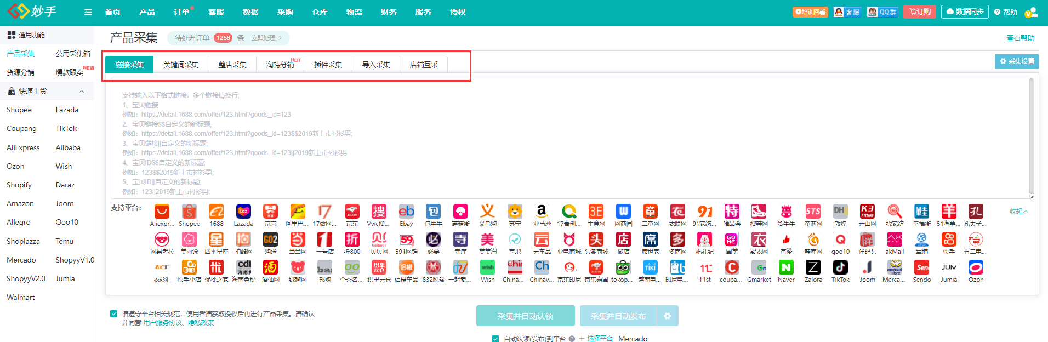
Task: Open 采集设置 settings button
Action: click(1017, 61)
